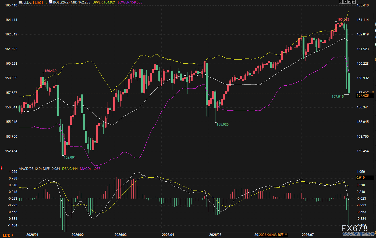Click the BOLL indicator chart icon

tap(51, 2)
